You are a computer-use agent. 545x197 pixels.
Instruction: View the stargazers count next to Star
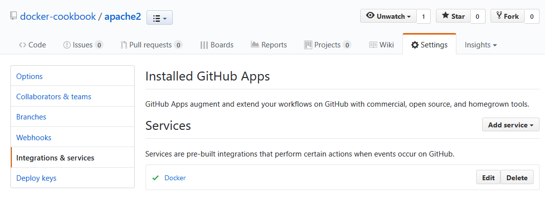pos(478,16)
